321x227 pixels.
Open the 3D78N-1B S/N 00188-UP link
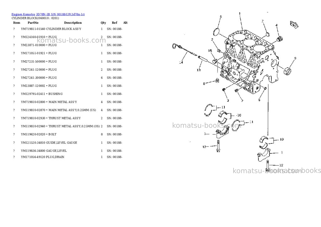[61, 14]
